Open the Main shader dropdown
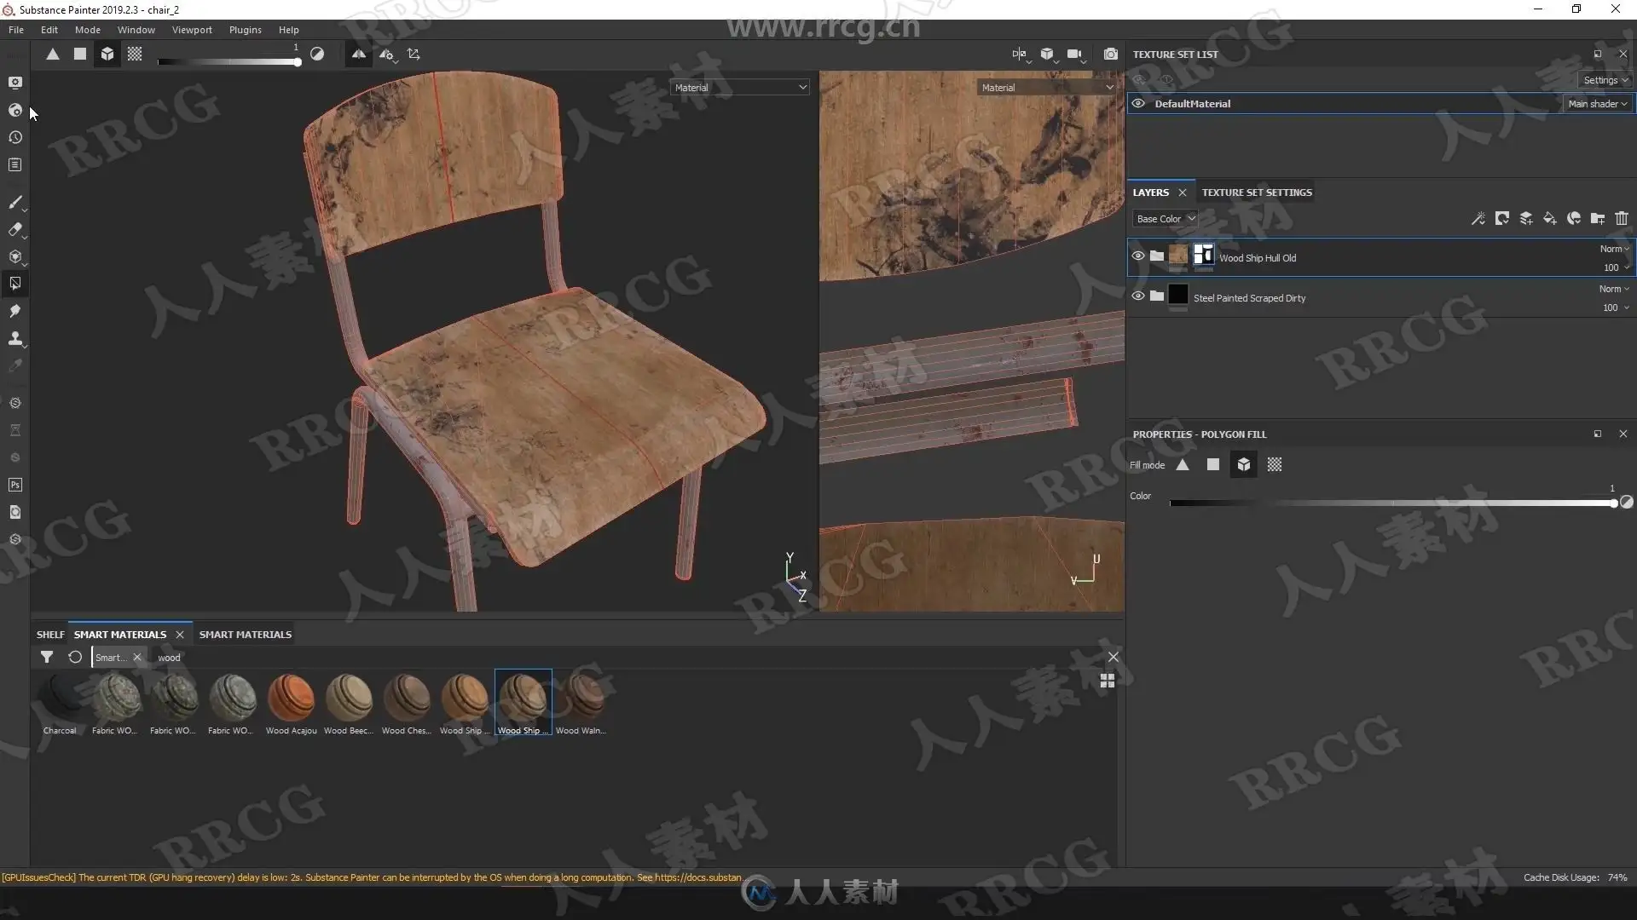 coord(1597,104)
